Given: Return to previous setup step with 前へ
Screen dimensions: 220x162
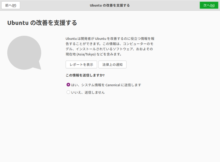Looking at the screenshot, I should [10, 5].
